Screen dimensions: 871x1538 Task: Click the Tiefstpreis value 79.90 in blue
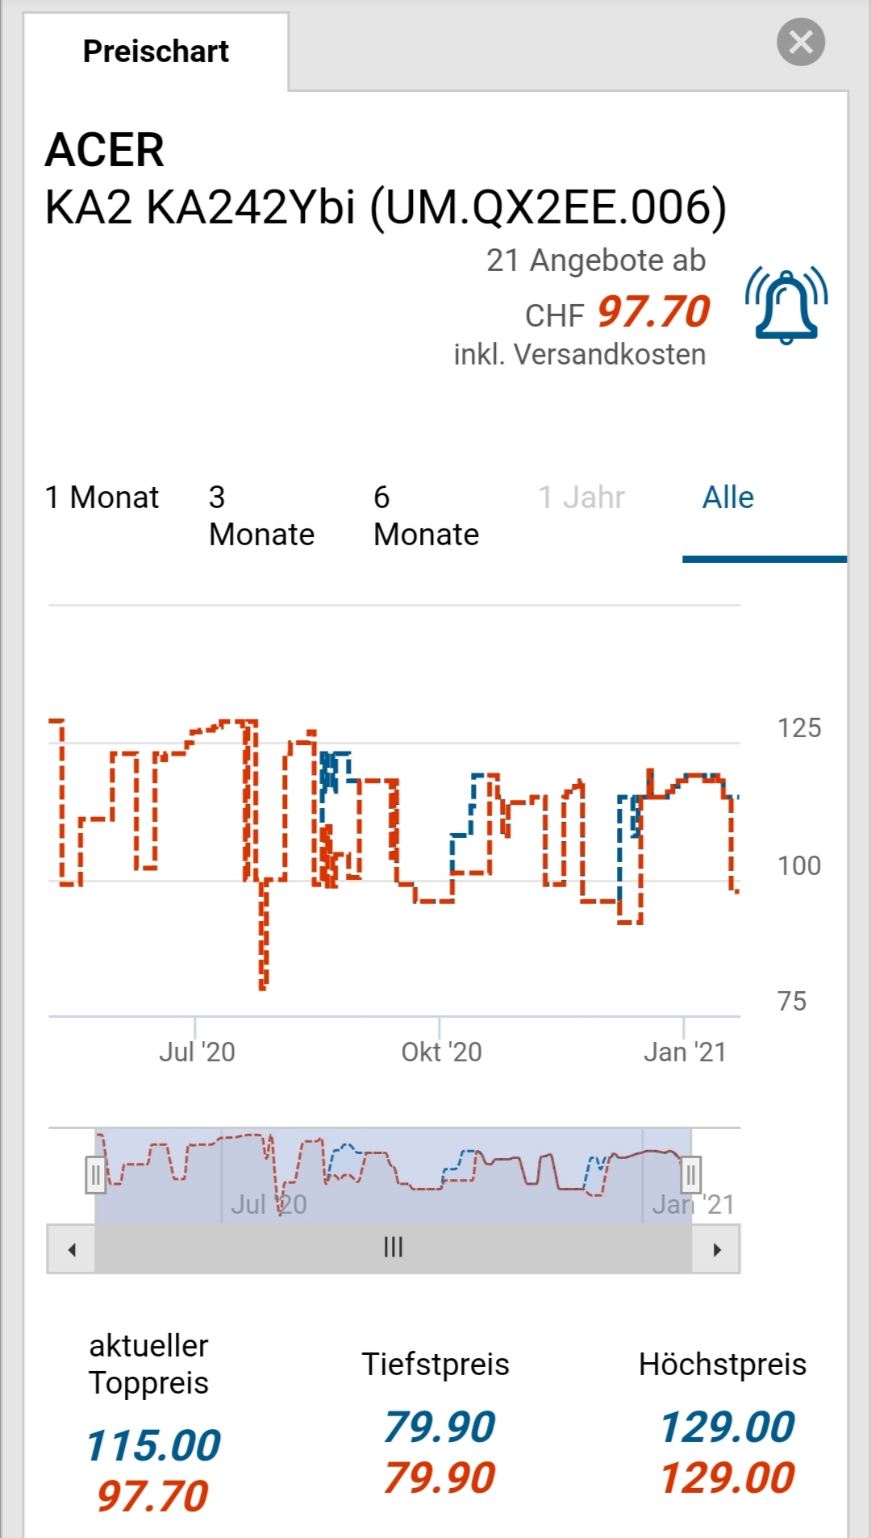[x=439, y=1426]
